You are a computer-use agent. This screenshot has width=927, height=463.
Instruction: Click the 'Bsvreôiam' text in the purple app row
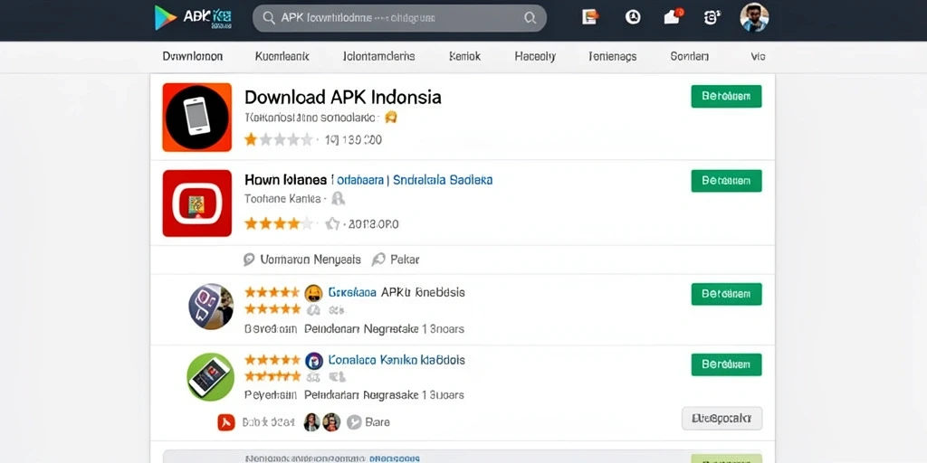pyautogui.click(x=270, y=329)
